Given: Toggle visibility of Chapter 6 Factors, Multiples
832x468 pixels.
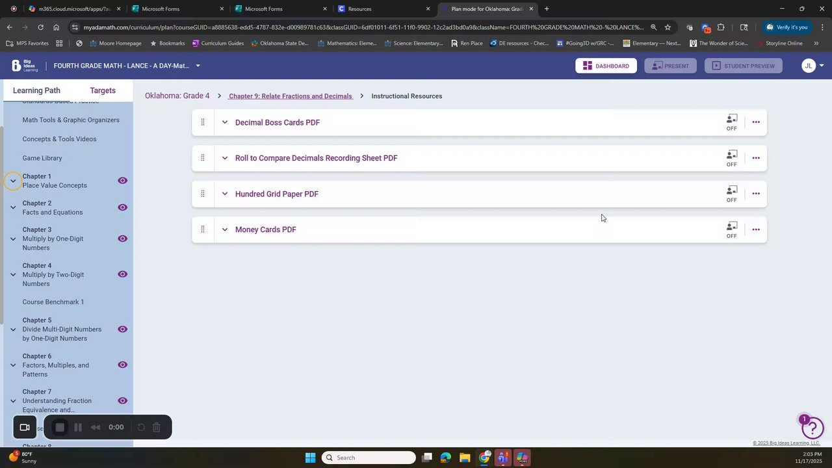Looking at the screenshot, I should 122,365.
